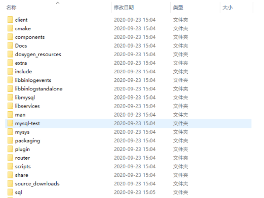The height and width of the screenshot is (198, 264).
Task: Select the components folder icon
Action: [x=10, y=37]
